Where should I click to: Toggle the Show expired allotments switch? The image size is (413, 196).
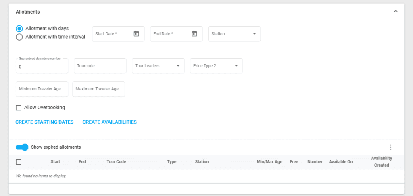tap(22, 147)
